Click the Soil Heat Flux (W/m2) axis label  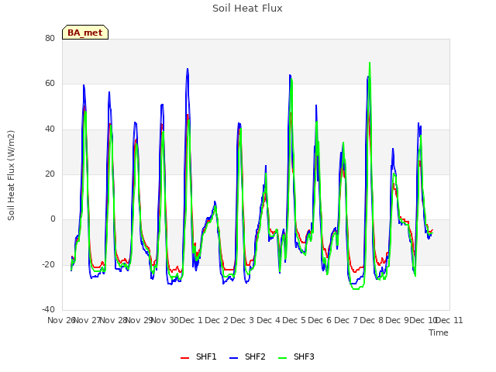[11, 175]
